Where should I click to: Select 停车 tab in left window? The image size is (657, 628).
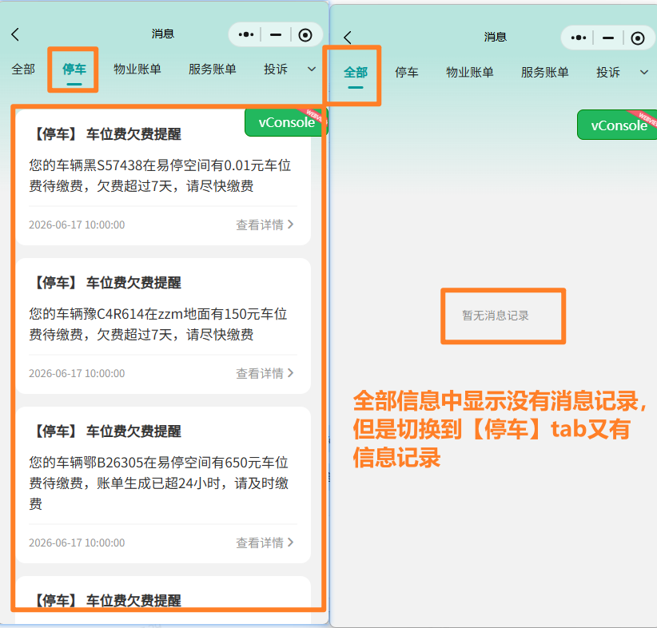click(x=74, y=70)
